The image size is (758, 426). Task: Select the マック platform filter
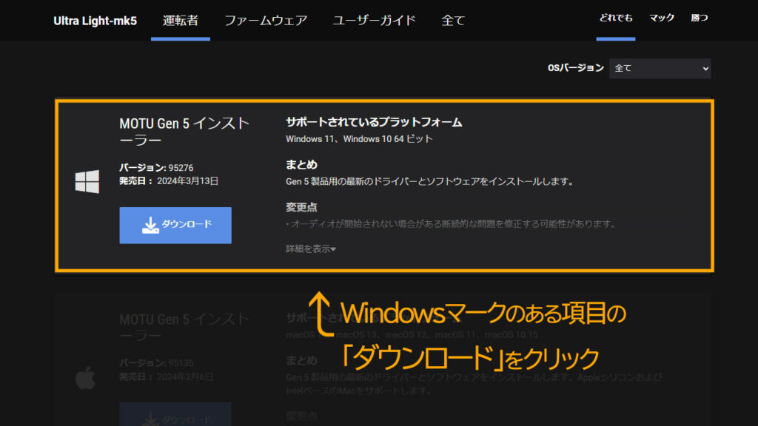click(661, 18)
